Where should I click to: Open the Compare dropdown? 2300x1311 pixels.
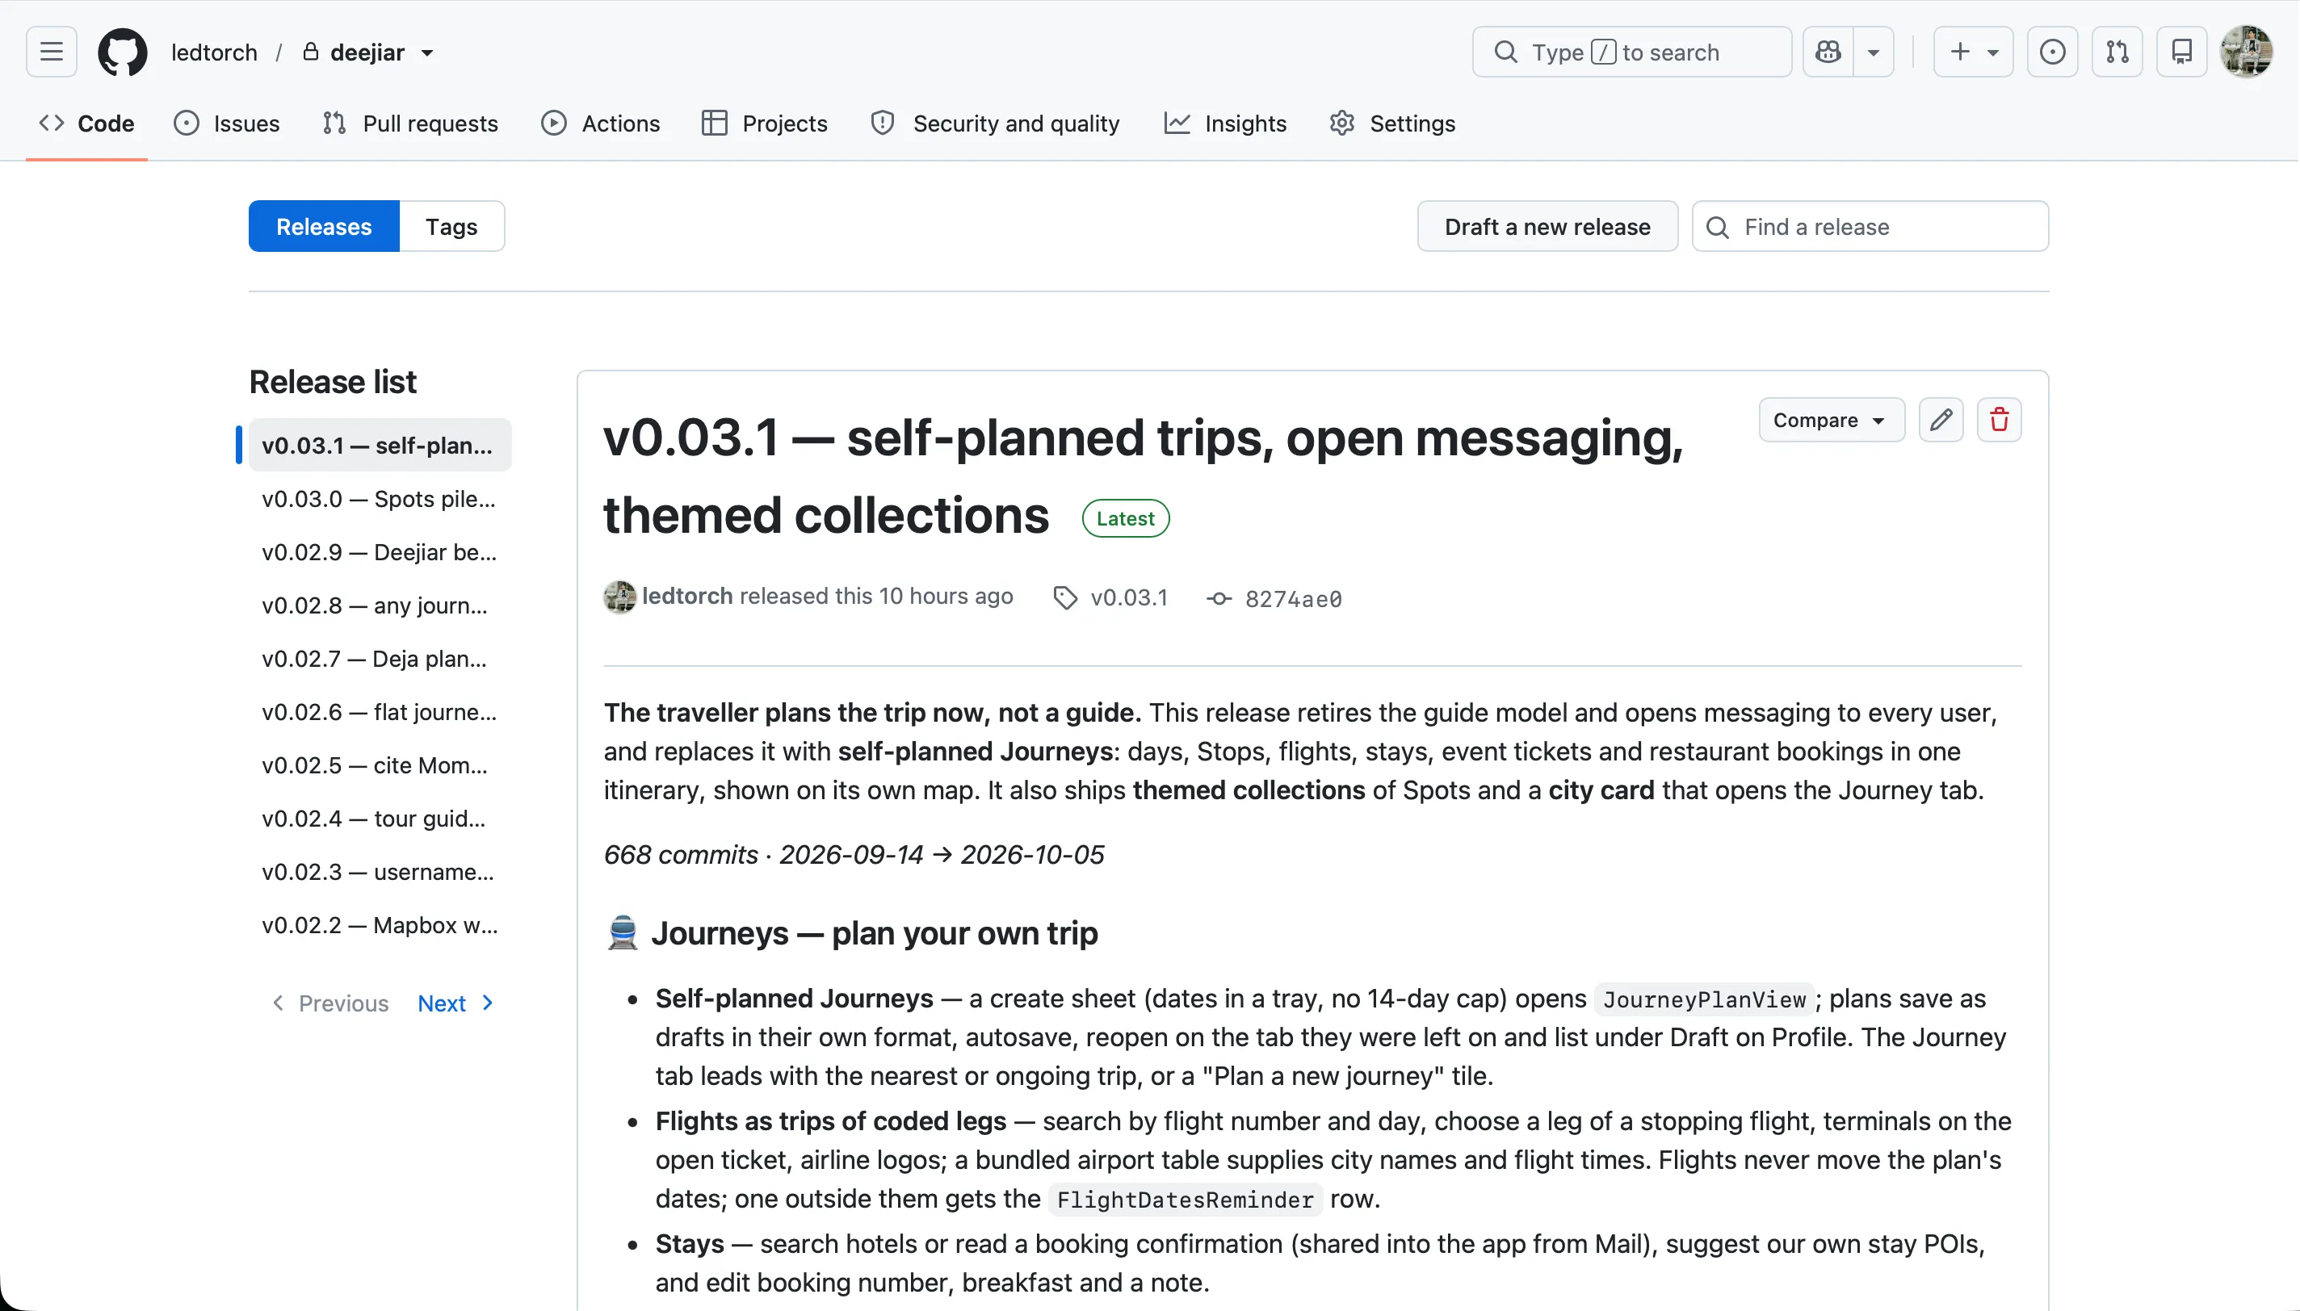coord(1832,420)
